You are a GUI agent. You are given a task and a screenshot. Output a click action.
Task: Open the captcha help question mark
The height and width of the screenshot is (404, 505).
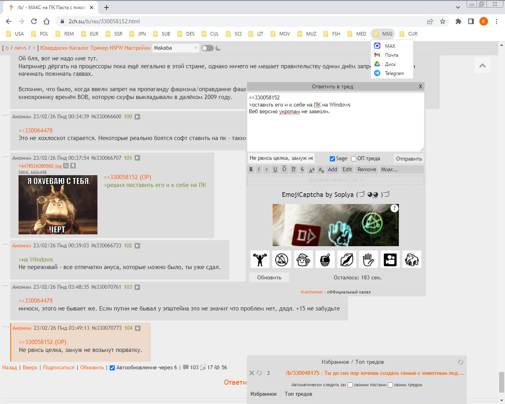point(394,208)
